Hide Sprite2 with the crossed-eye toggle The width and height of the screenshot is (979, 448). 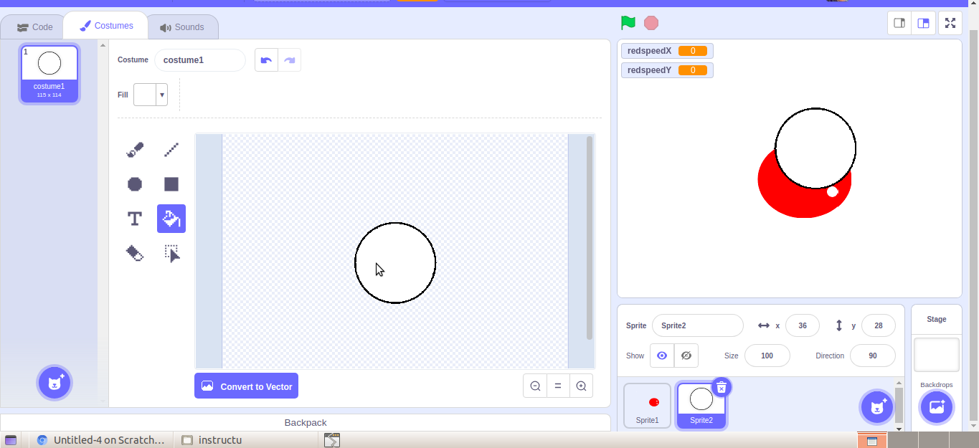[x=686, y=355]
